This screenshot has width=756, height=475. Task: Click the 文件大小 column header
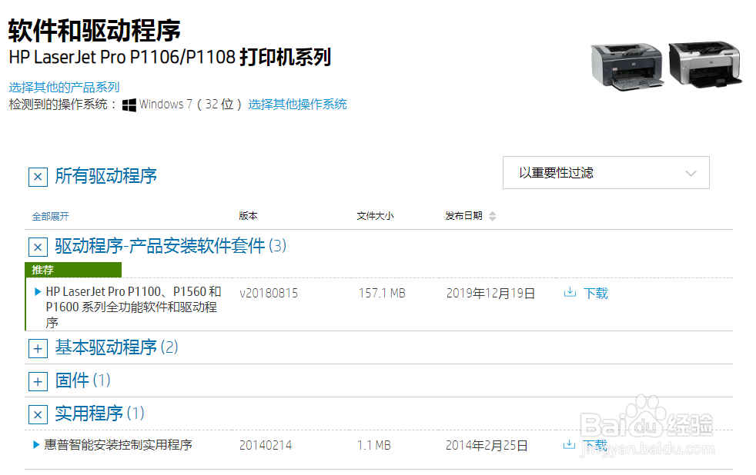point(375,216)
